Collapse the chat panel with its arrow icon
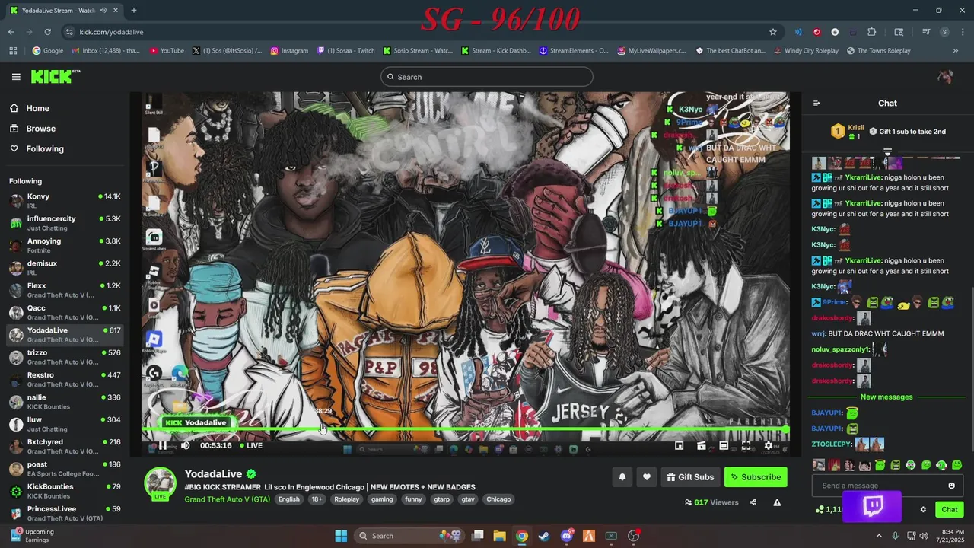The width and height of the screenshot is (974, 548). [816, 103]
